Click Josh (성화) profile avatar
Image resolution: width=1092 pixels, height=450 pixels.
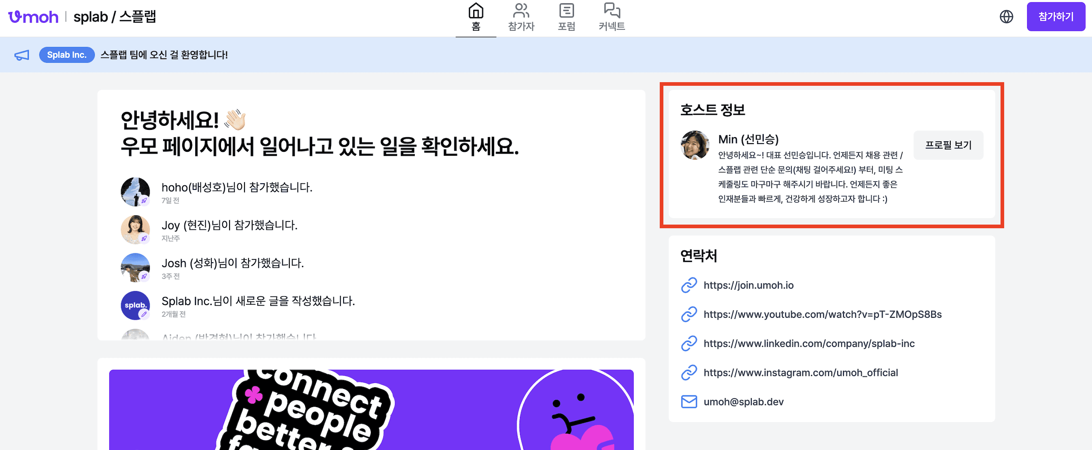click(135, 267)
